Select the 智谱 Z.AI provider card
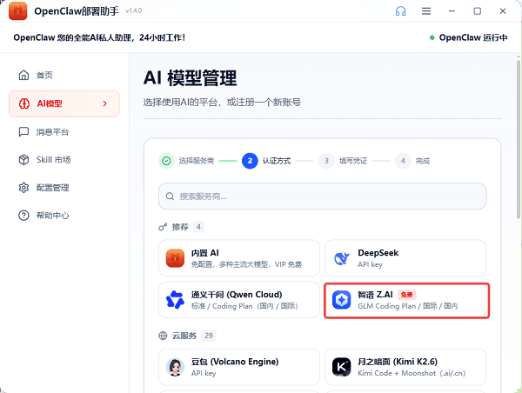 click(406, 301)
